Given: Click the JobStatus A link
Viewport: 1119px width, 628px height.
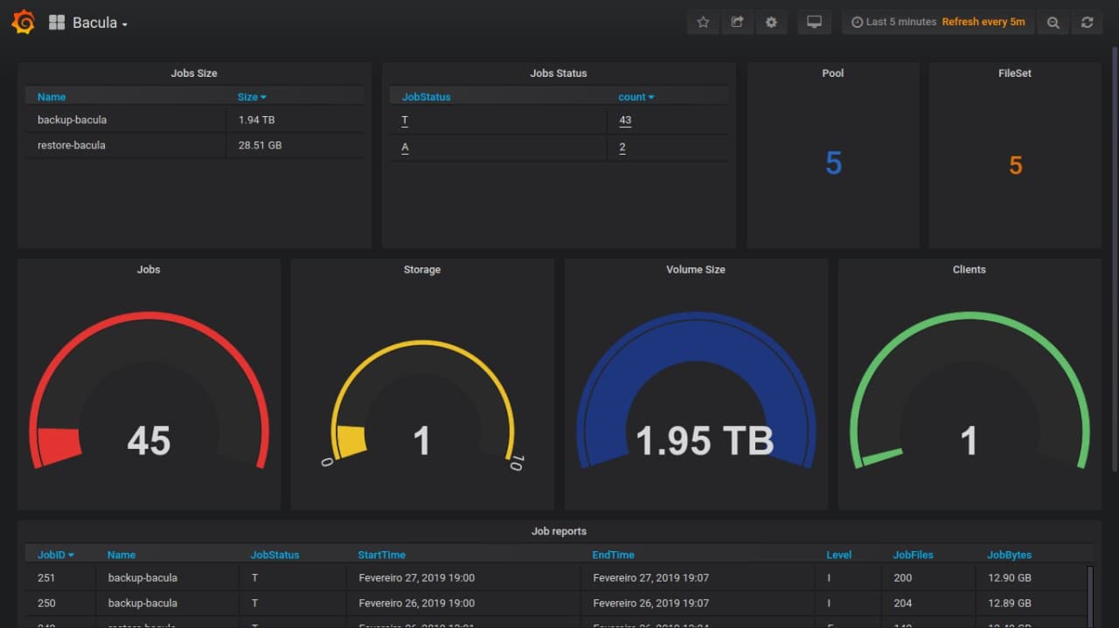Looking at the screenshot, I should 405,148.
